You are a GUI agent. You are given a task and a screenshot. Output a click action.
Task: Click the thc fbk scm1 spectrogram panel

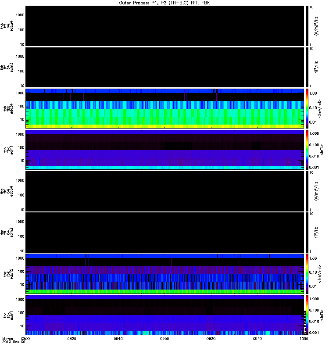click(165, 315)
